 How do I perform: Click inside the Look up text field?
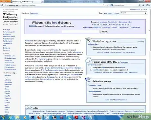[81, 32]
